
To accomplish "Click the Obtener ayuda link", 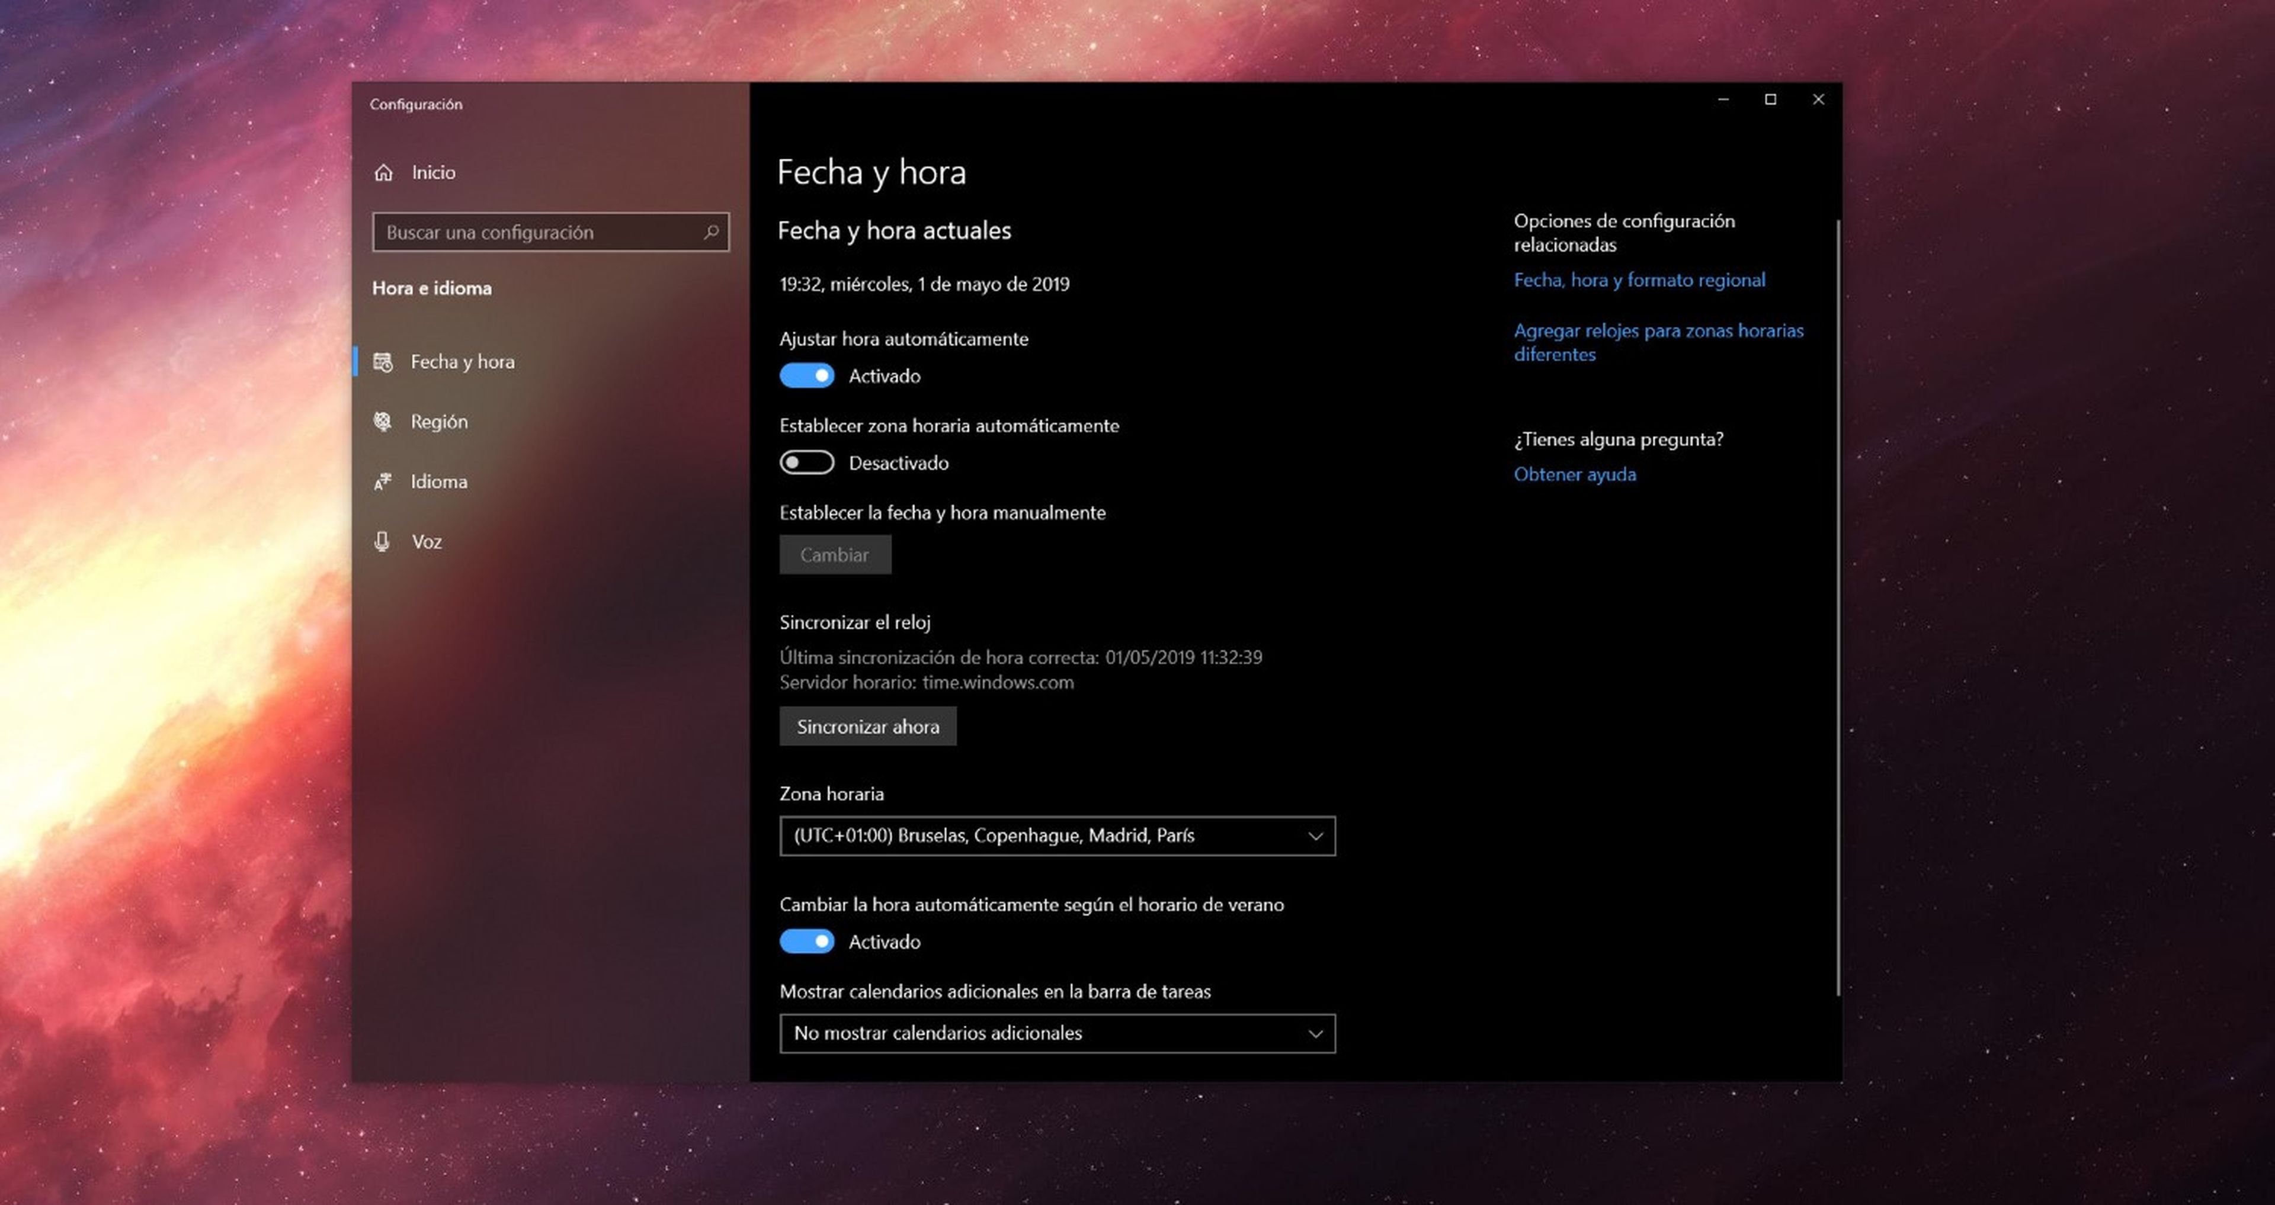I will pos(1575,474).
